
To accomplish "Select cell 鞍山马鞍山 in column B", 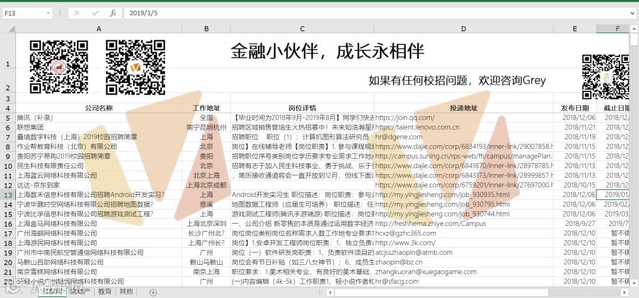I will pos(206,262).
